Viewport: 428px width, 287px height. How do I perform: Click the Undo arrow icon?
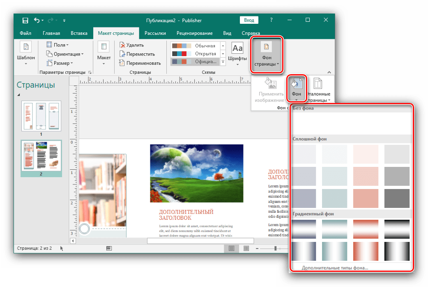point(37,20)
